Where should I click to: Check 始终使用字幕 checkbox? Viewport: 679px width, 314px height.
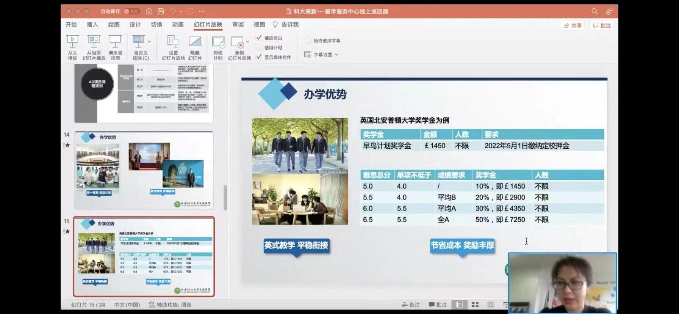[308, 41]
